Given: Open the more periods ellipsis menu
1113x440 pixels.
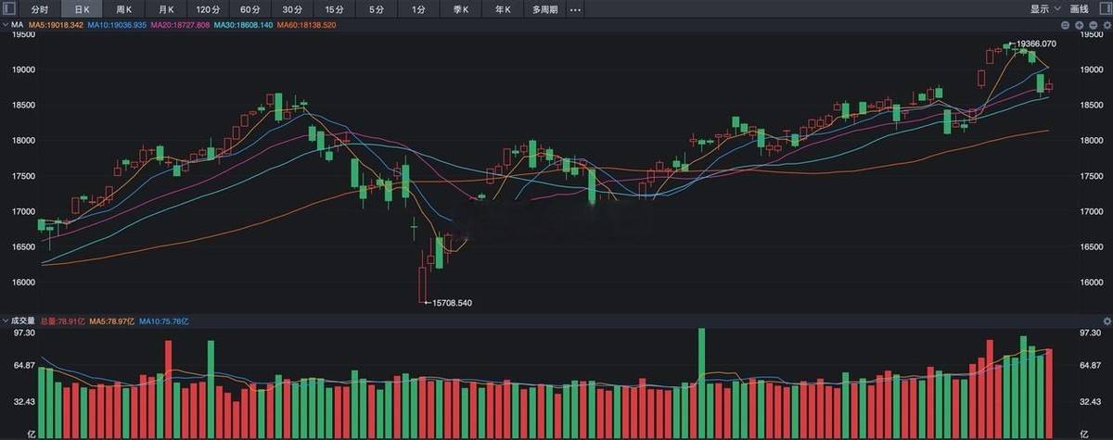Looking at the screenshot, I should [575, 9].
